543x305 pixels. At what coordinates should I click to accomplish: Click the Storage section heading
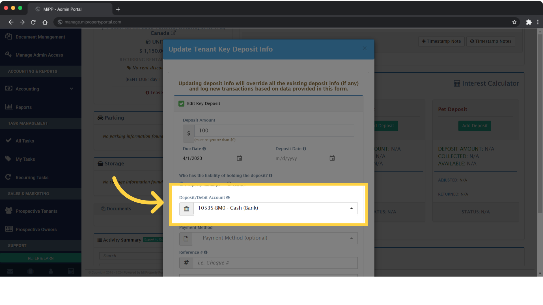(x=111, y=164)
